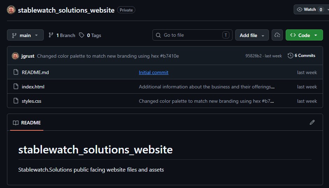Click the branch icon inside main button
This screenshot has height=188, width=329.
(x=14, y=35)
